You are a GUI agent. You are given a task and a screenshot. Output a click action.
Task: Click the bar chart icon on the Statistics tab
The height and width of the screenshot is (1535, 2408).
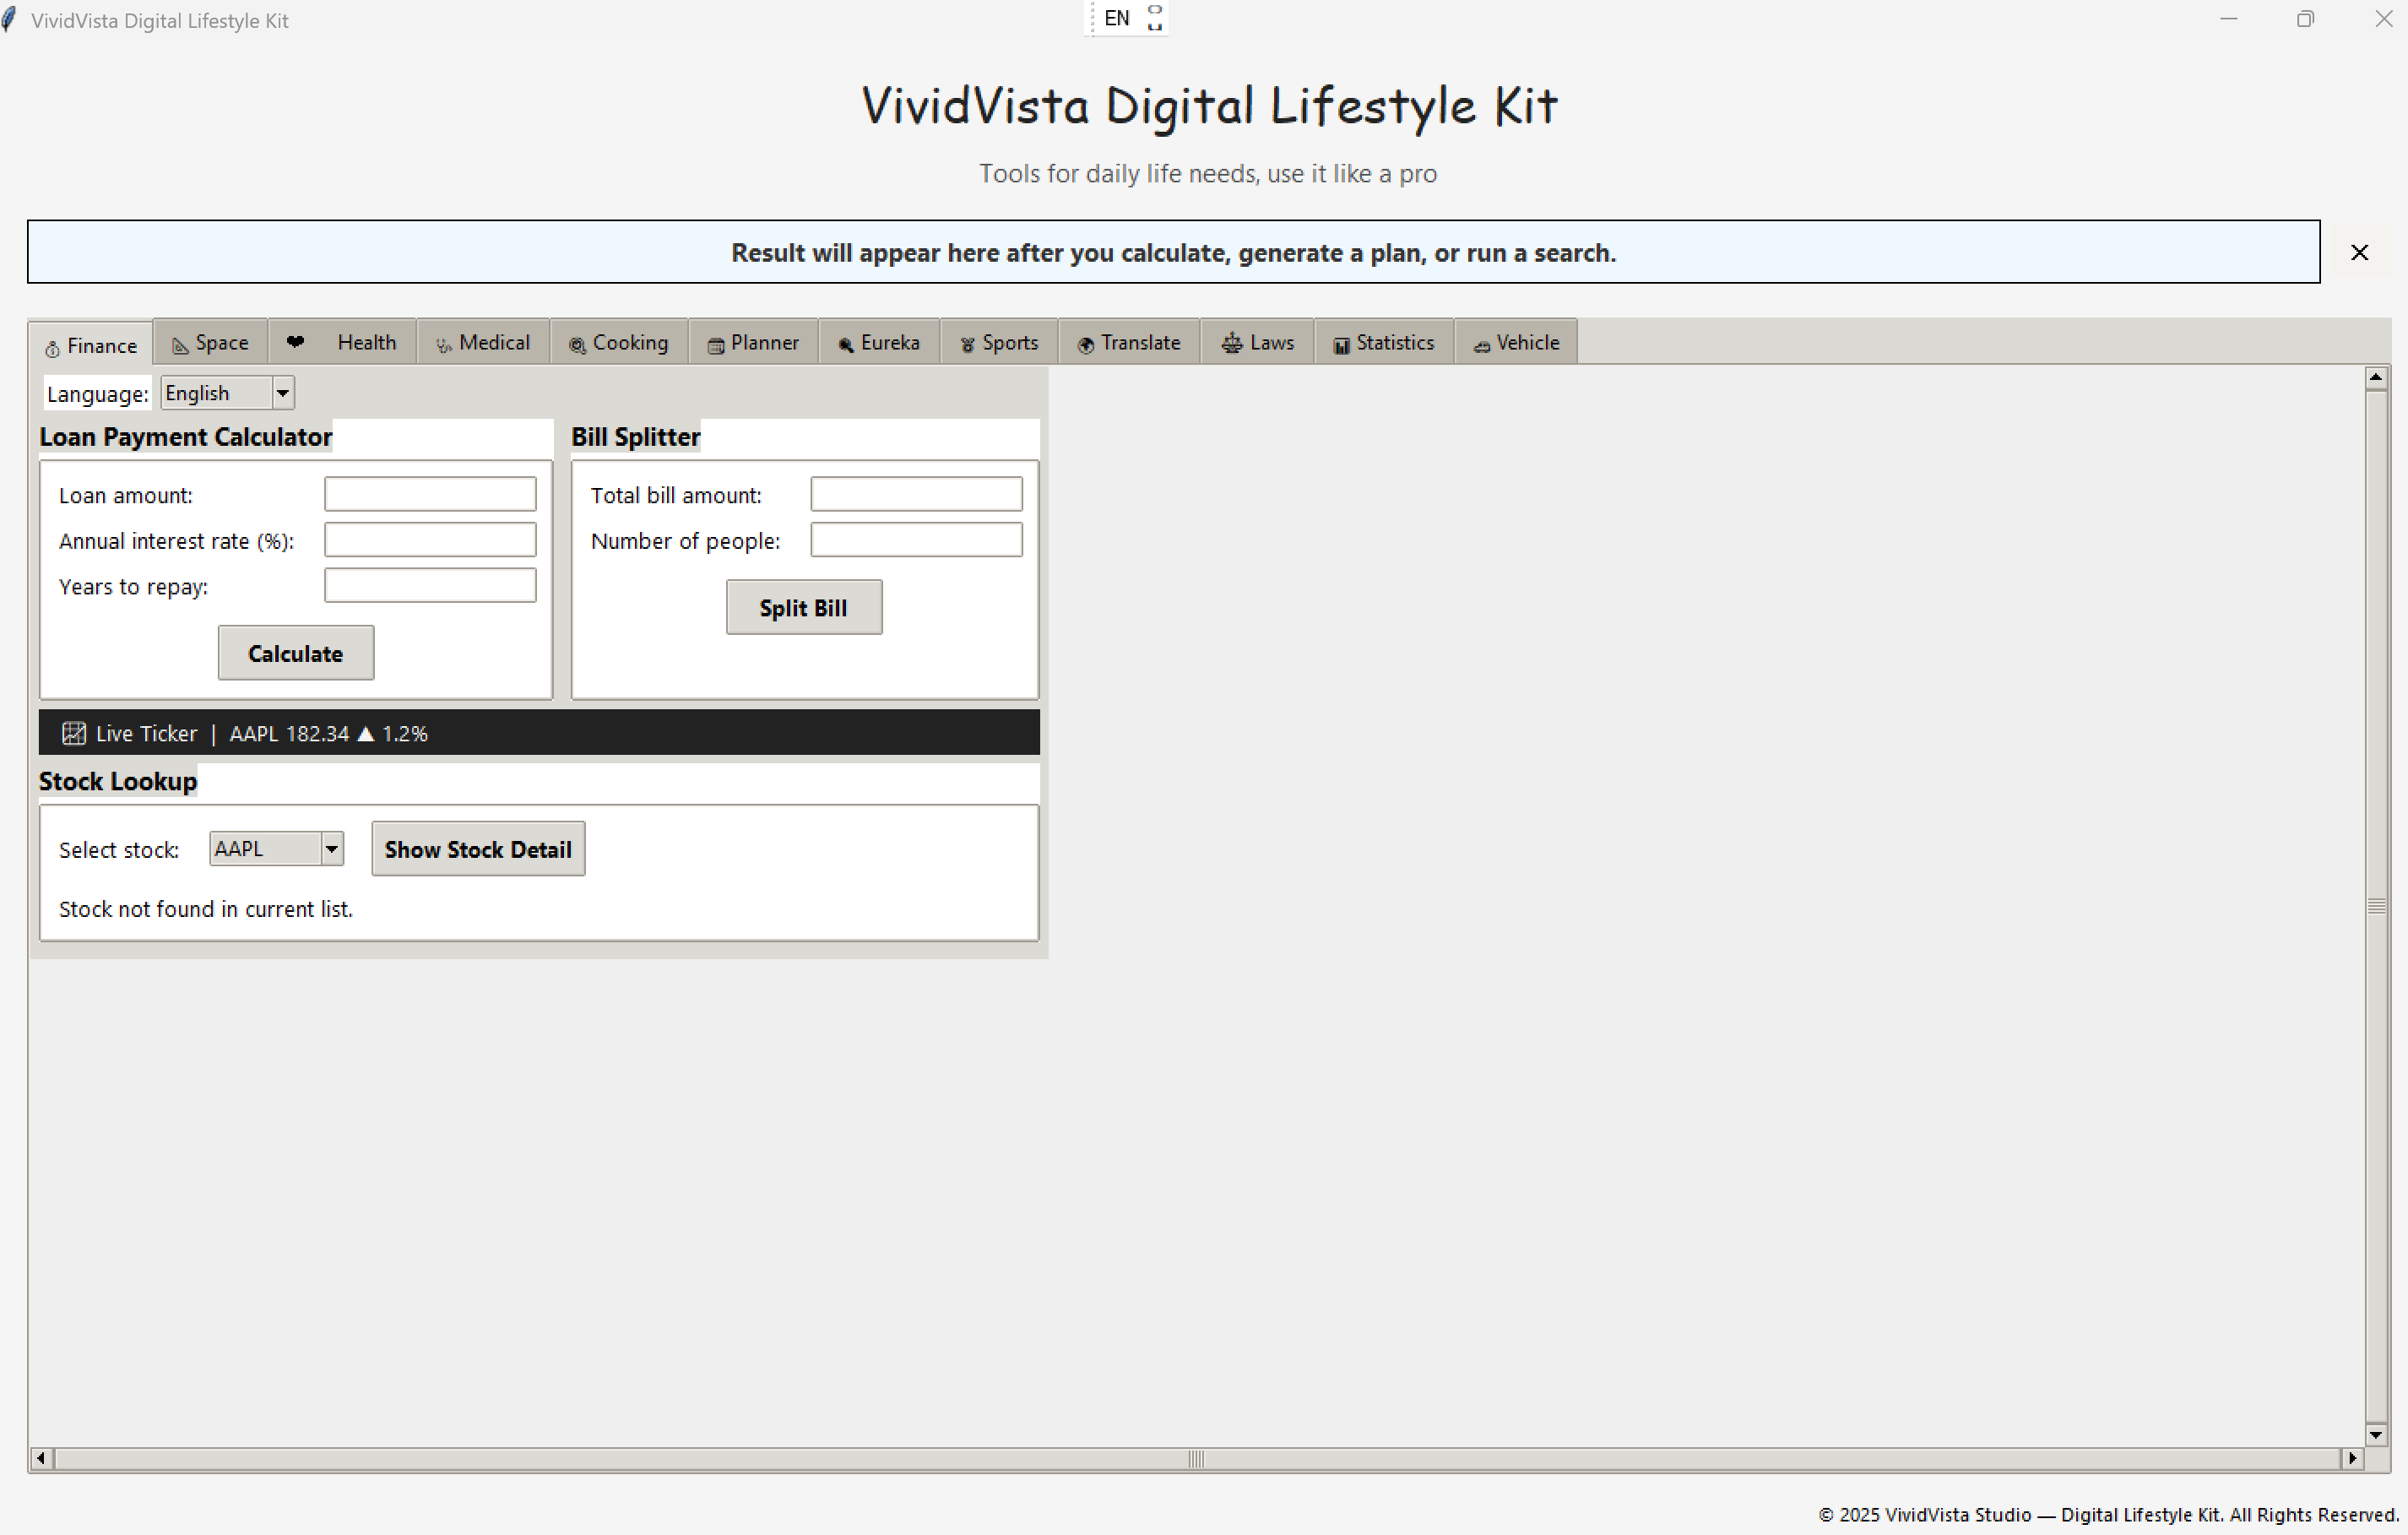[1341, 344]
